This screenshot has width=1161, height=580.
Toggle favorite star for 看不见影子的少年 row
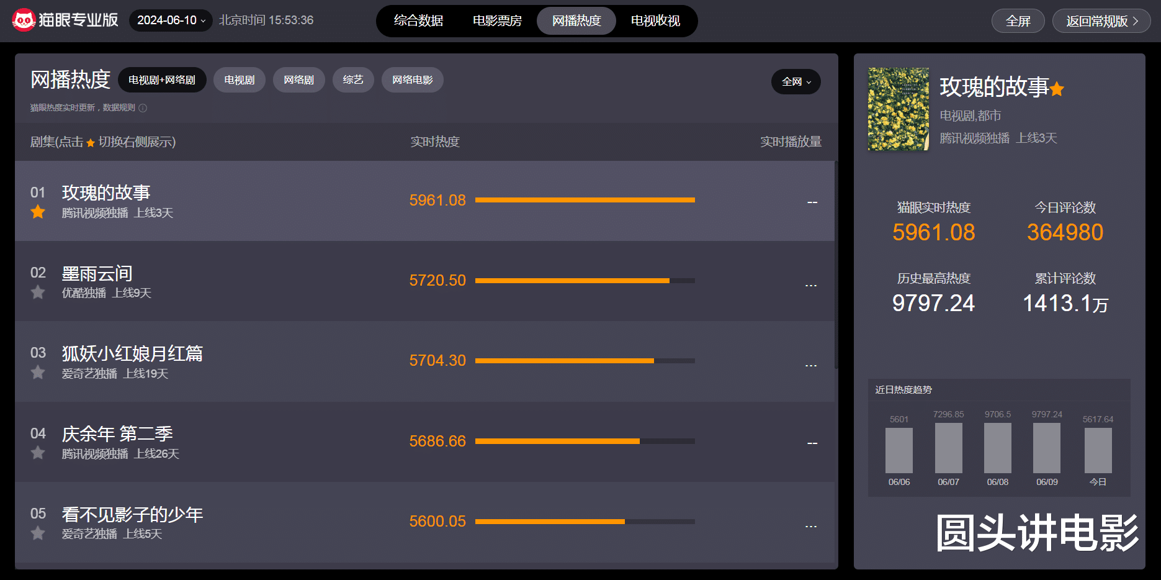tap(38, 533)
